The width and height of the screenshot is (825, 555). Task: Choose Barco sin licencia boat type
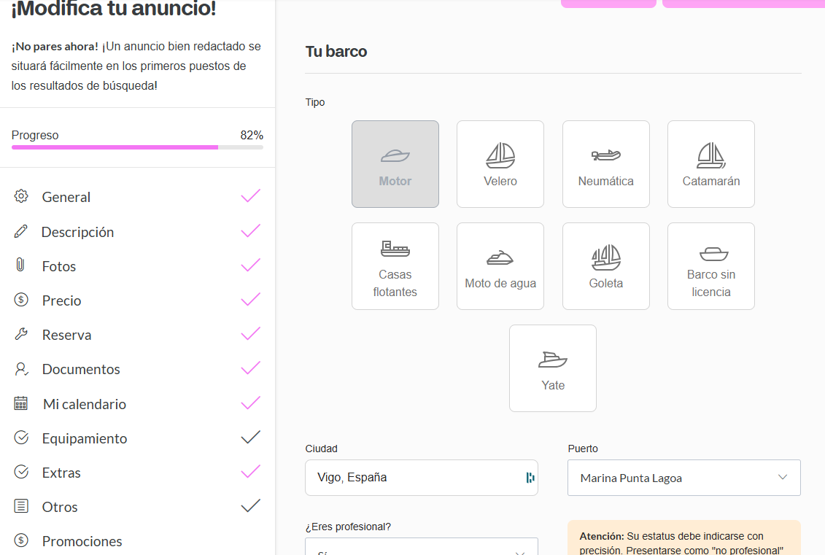click(710, 266)
